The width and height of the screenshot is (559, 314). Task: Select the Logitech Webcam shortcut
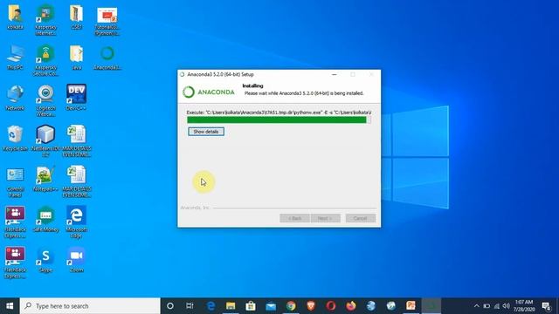[45, 101]
